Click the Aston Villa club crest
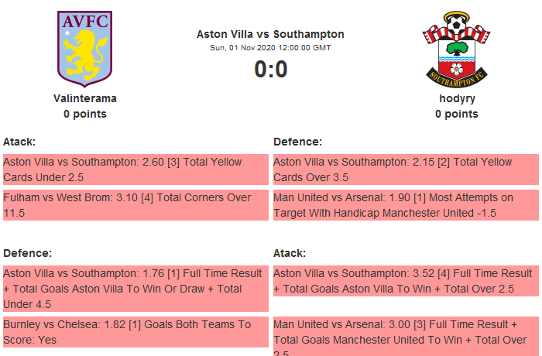 85,49
